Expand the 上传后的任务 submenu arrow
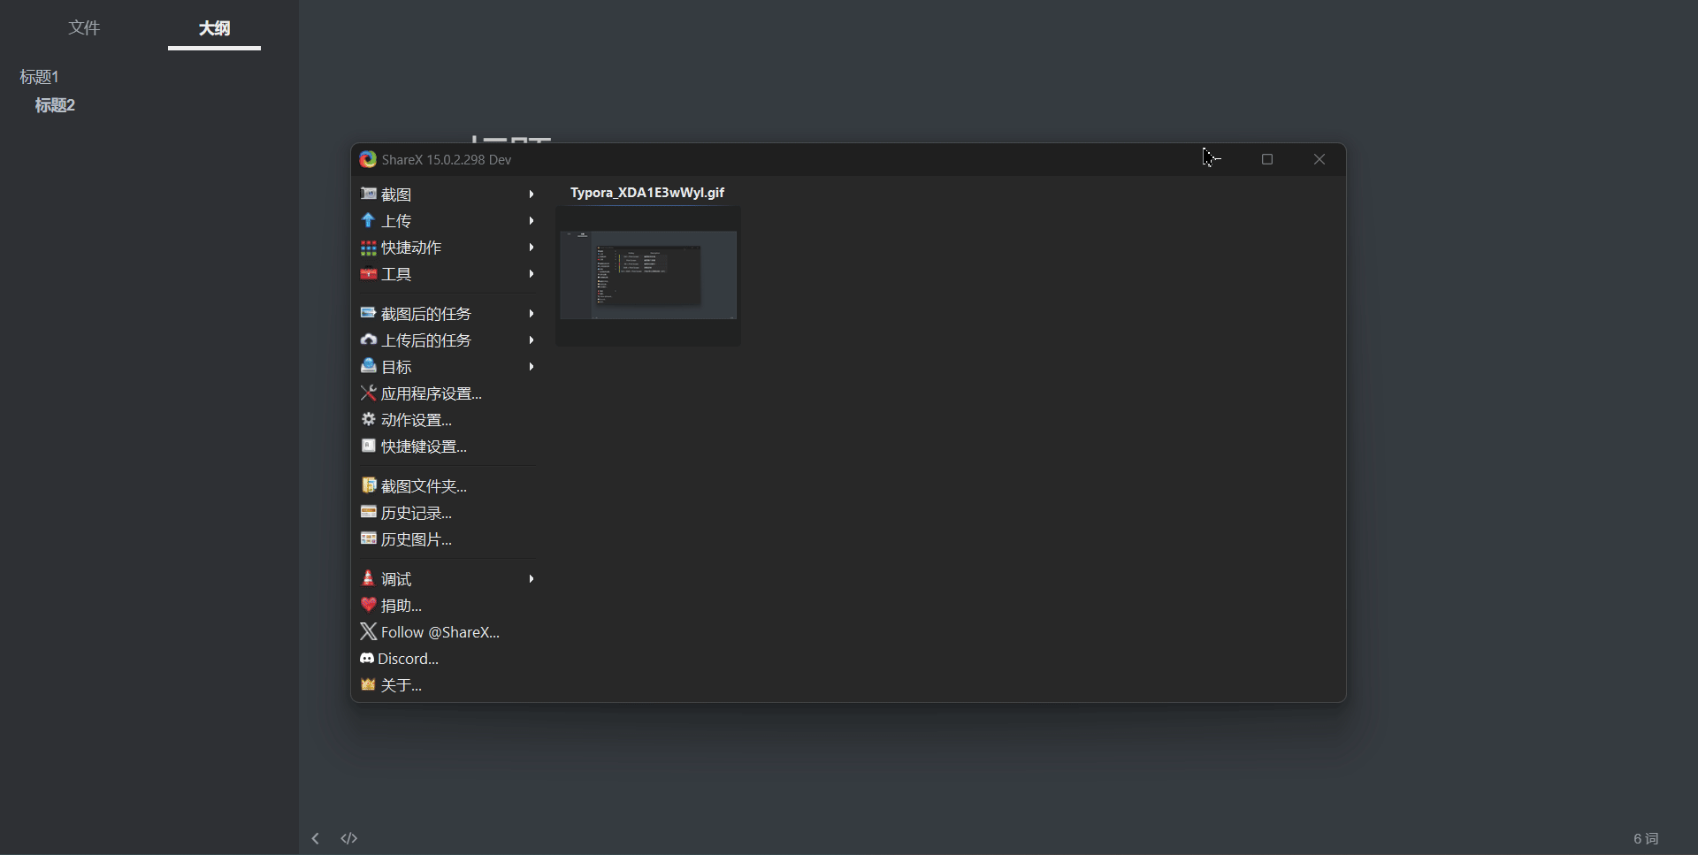 [532, 340]
